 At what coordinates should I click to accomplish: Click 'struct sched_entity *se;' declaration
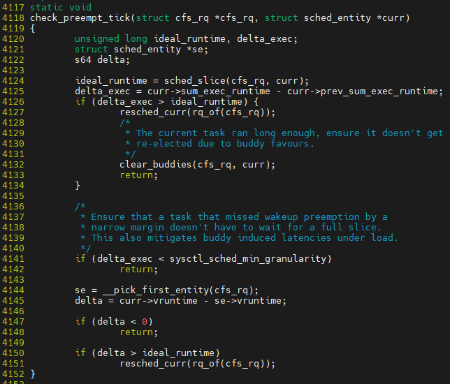coord(141,50)
